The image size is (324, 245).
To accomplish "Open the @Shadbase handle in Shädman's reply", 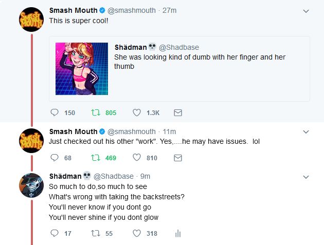I will coord(113,176).
